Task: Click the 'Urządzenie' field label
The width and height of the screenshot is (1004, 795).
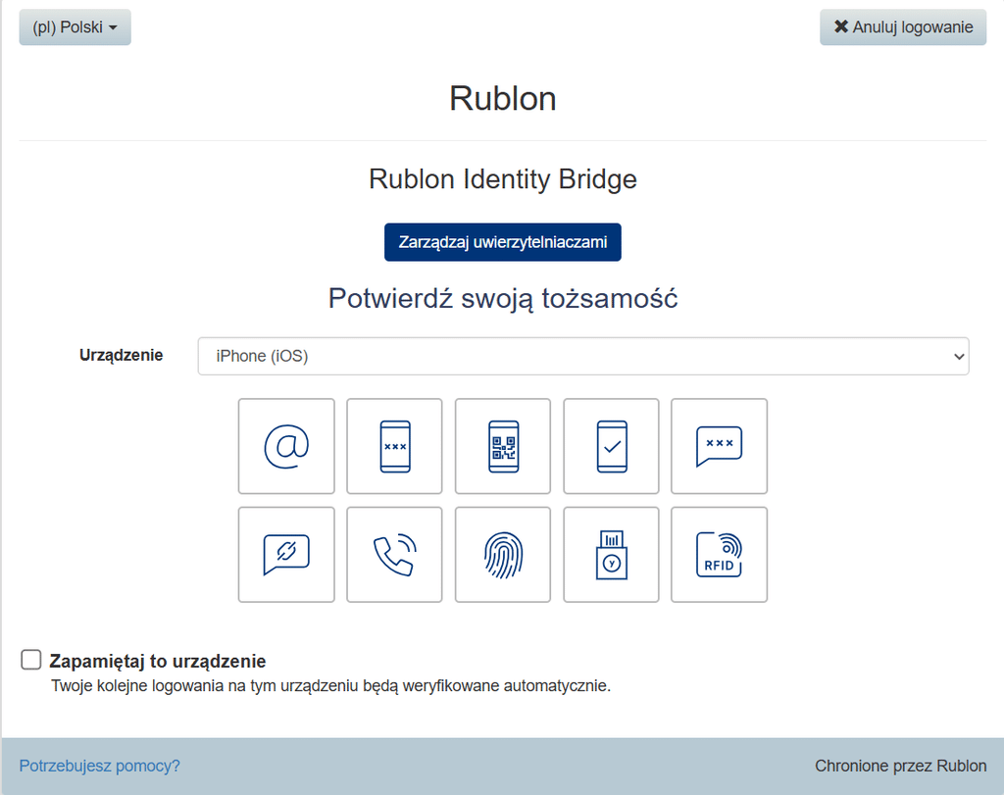Action: 121,355
